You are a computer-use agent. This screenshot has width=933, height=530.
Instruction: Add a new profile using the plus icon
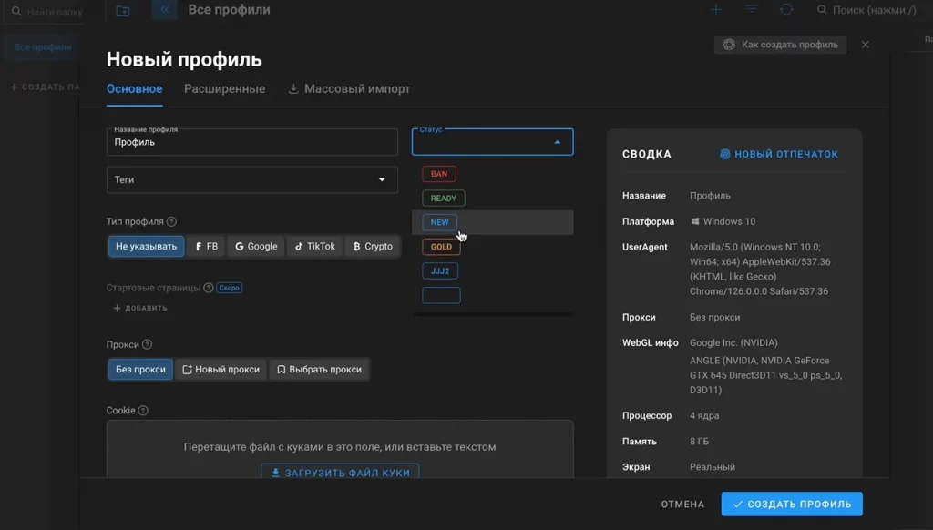pos(716,10)
